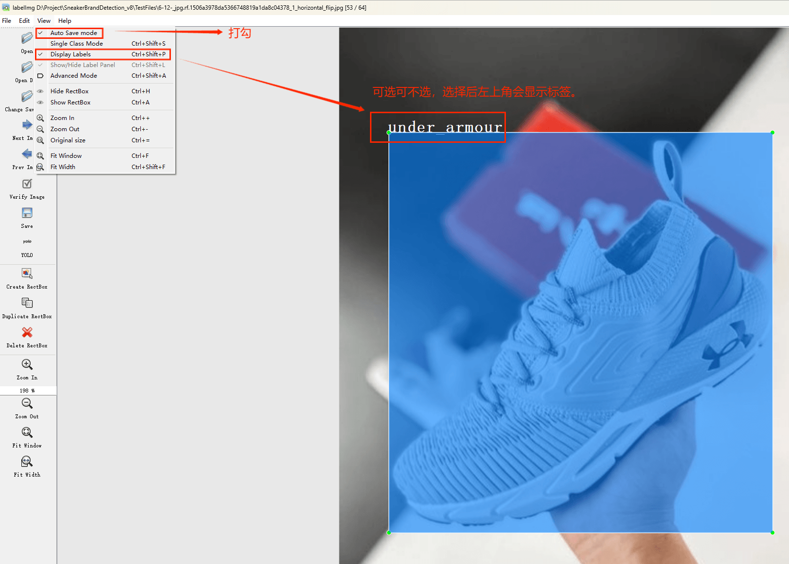Enable Single Class Mode in the View menu
The width and height of the screenshot is (789, 564).
pos(105,44)
